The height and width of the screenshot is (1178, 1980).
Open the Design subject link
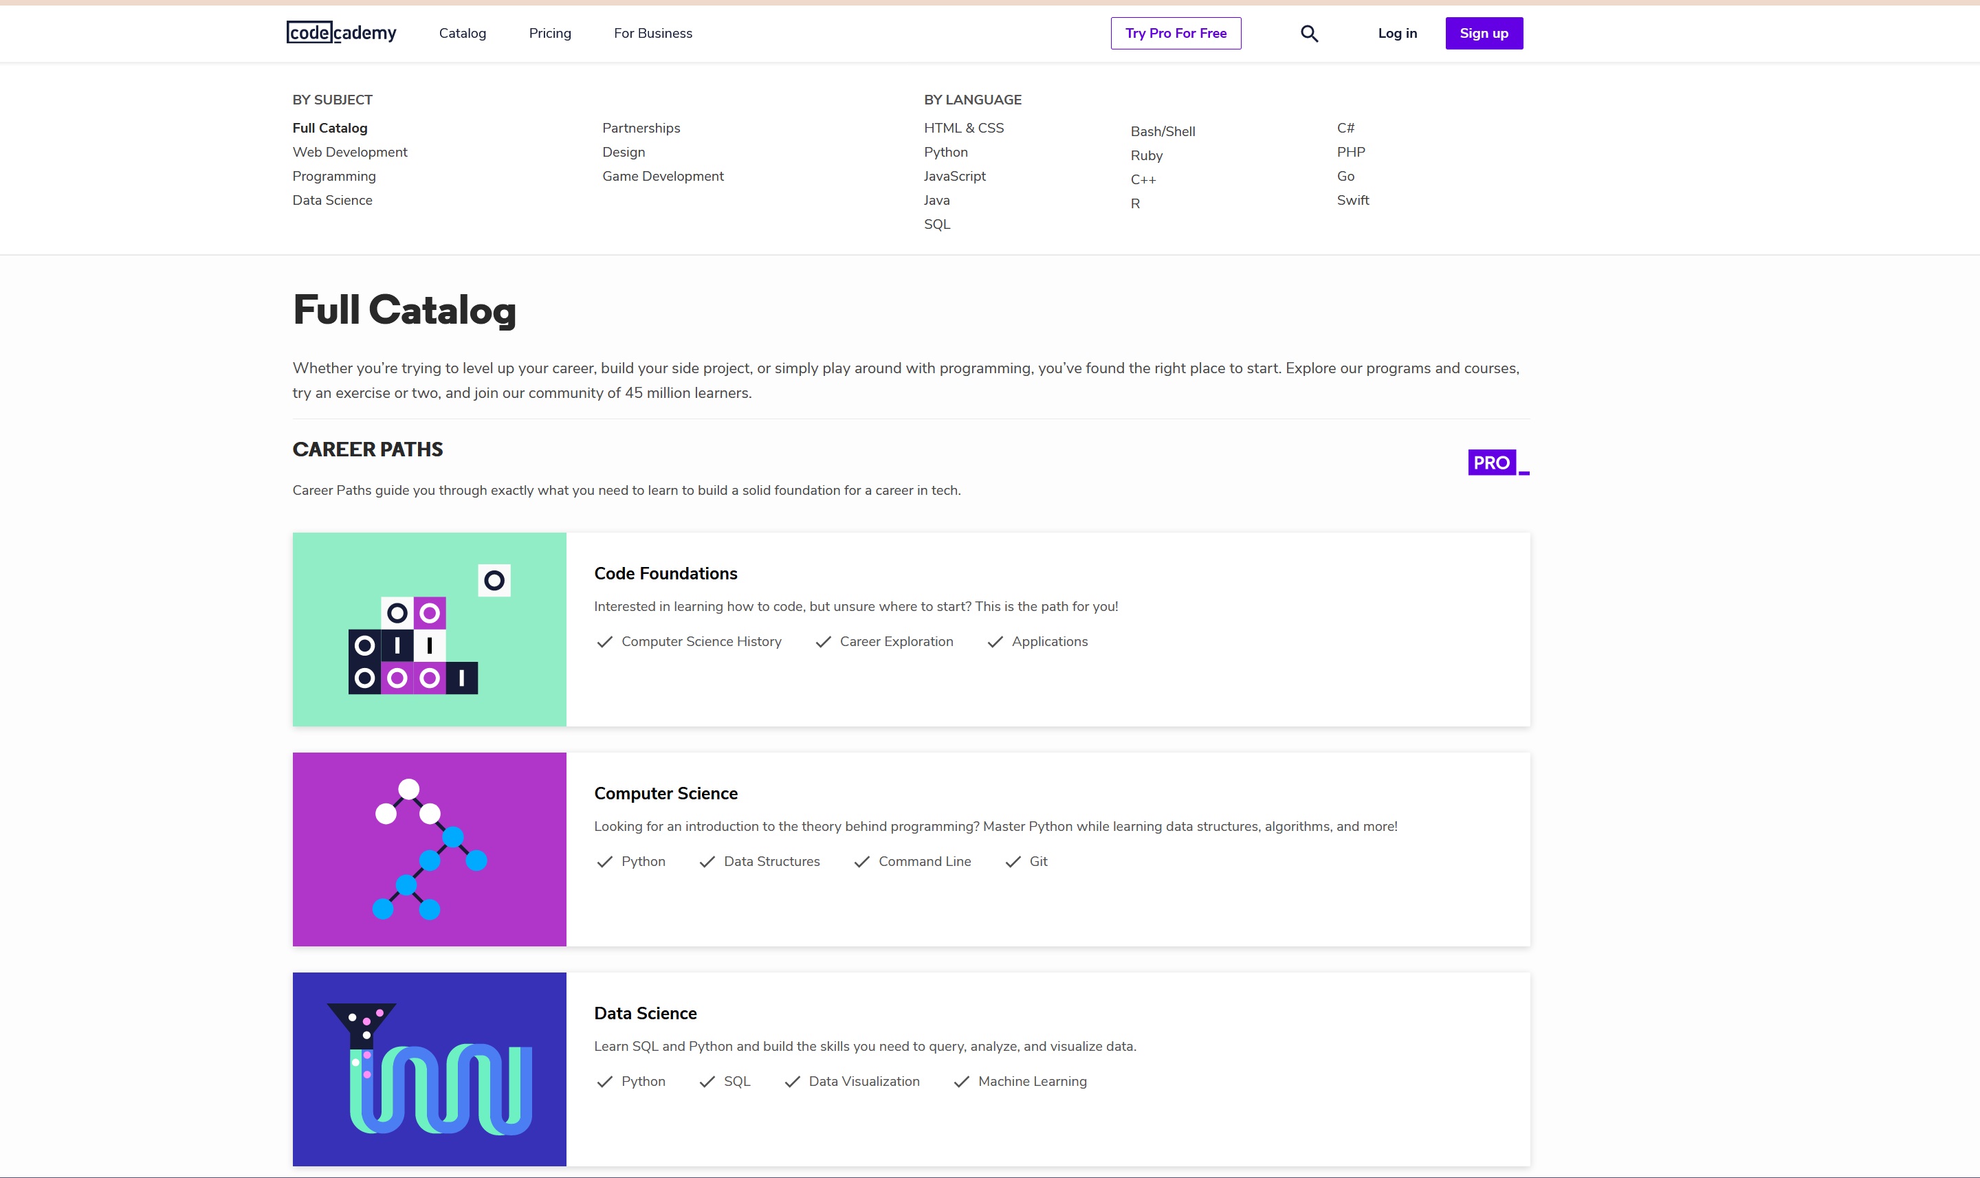(x=623, y=152)
